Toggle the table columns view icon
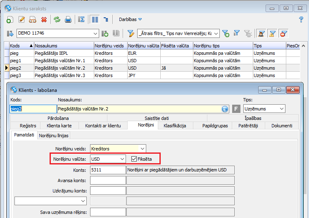This screenshot has height=218, width=309. tap(95, 19)
